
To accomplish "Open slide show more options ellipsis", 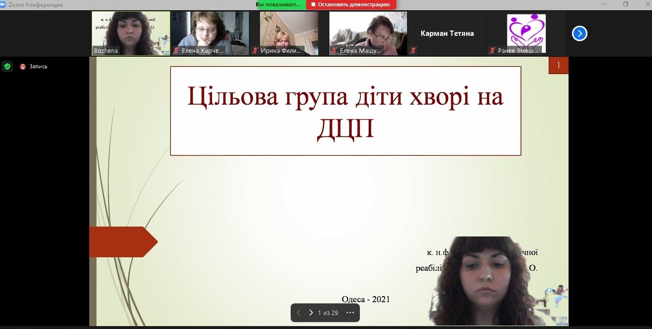I will (350, 313).
